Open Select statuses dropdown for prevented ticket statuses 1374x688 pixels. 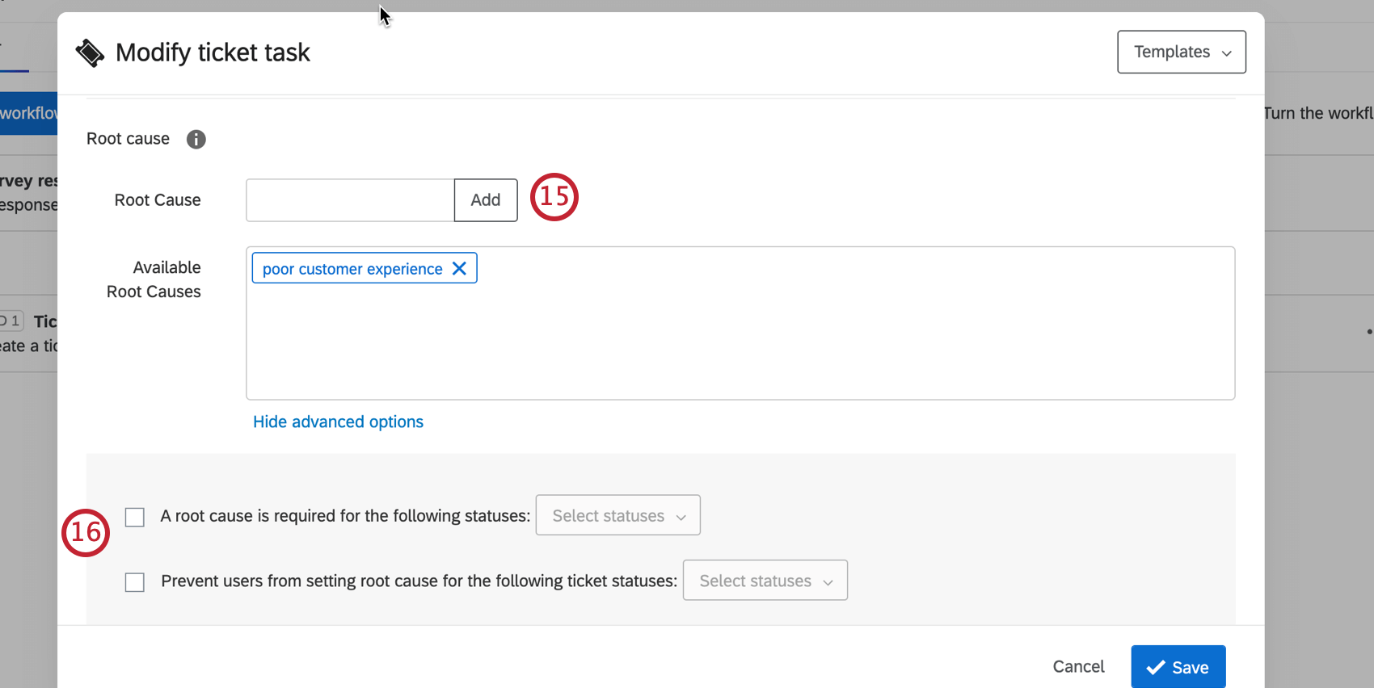pos(765,581)
